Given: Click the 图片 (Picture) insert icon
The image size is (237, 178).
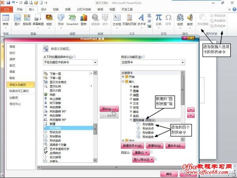Looking at the screenshot, I should [x=17, y=18].
